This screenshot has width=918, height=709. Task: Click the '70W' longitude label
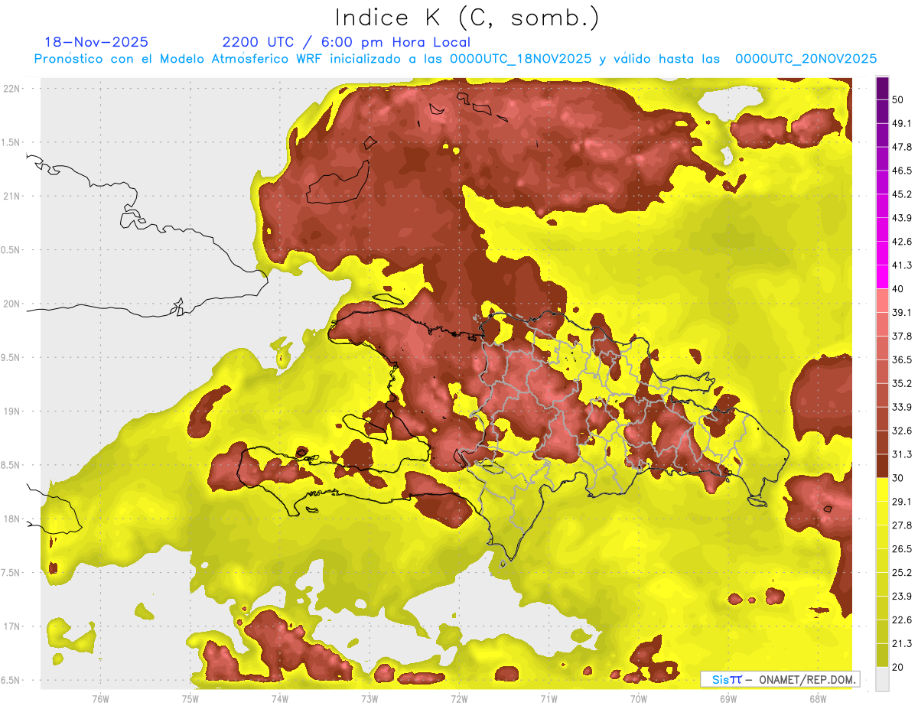coord(639,698)
